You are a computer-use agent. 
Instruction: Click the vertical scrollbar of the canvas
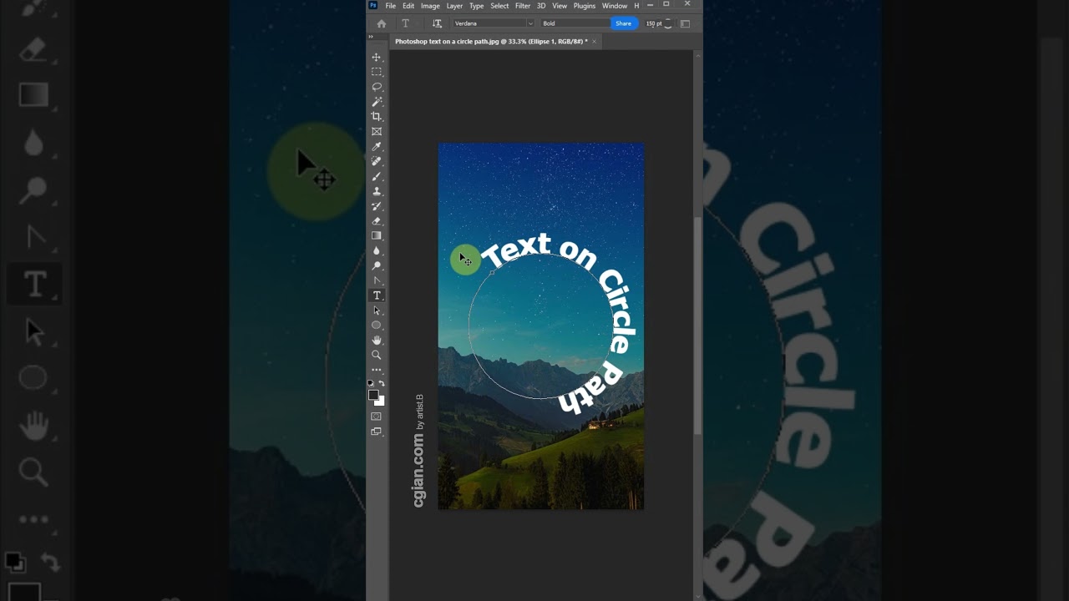coord(697,326)
